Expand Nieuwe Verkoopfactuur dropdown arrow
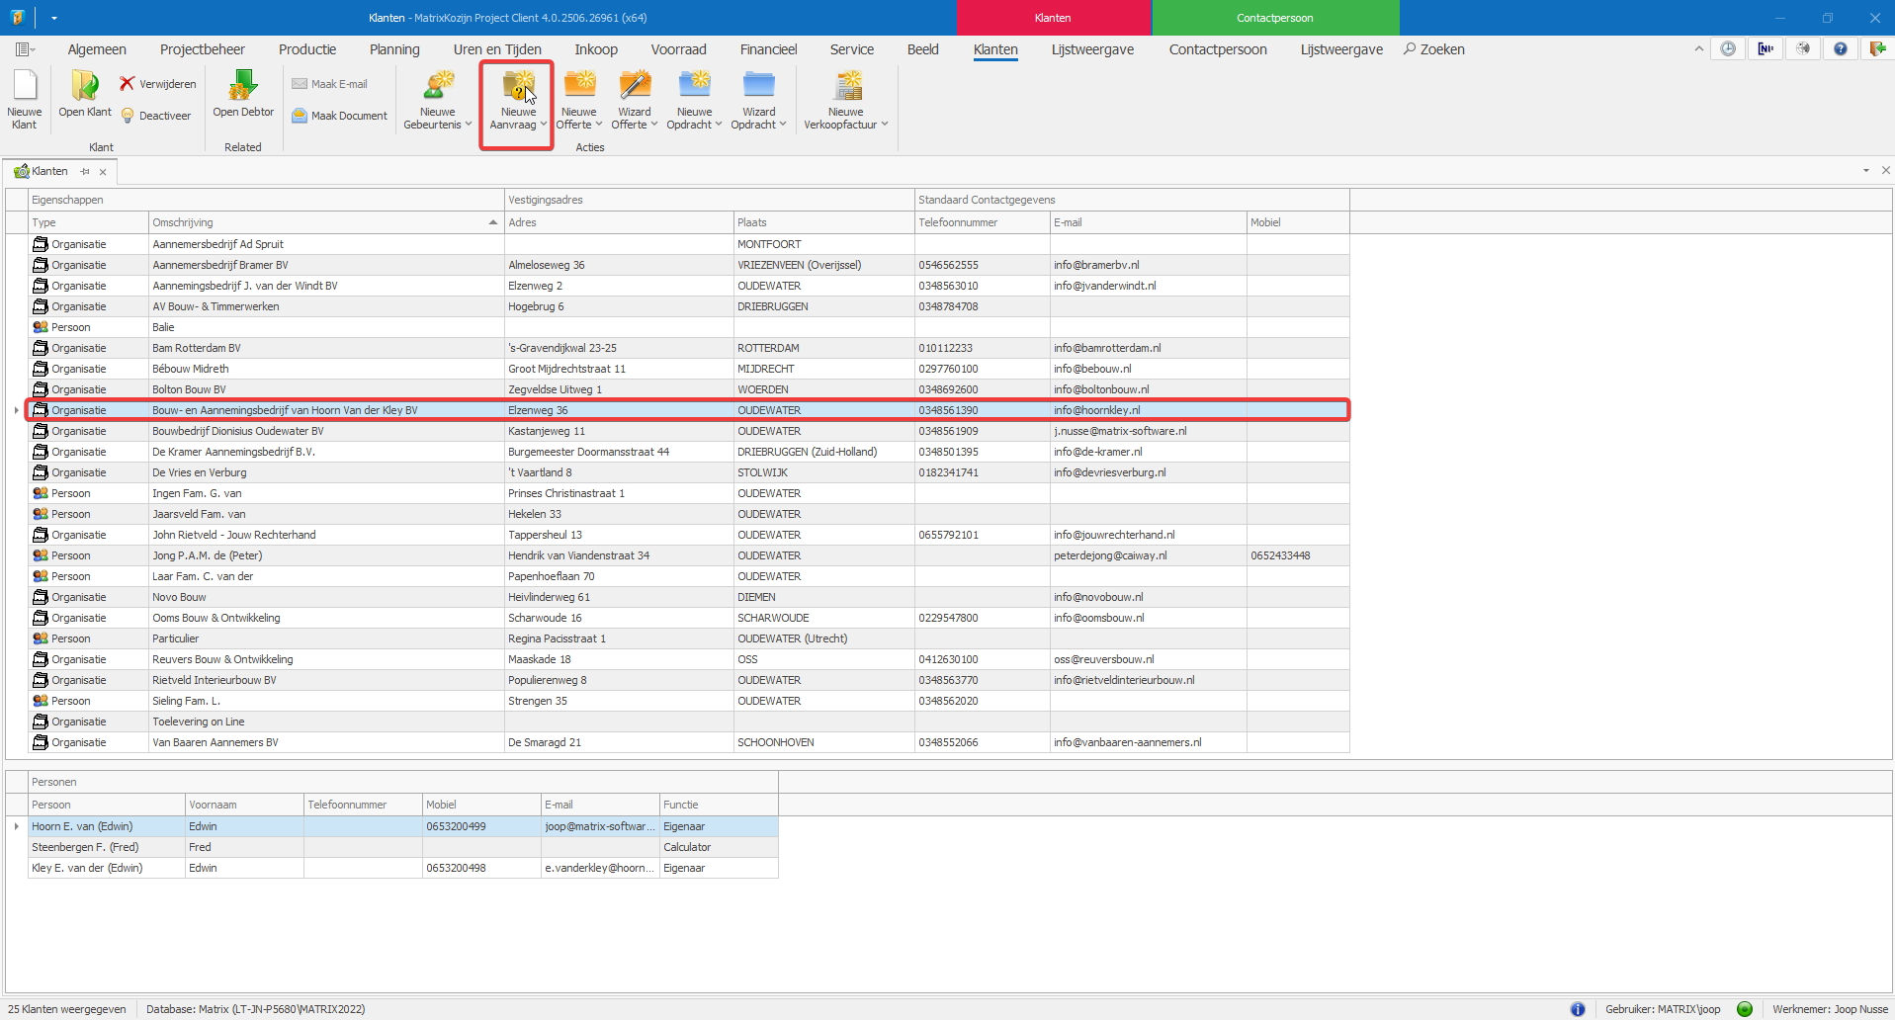 point(885,125)
